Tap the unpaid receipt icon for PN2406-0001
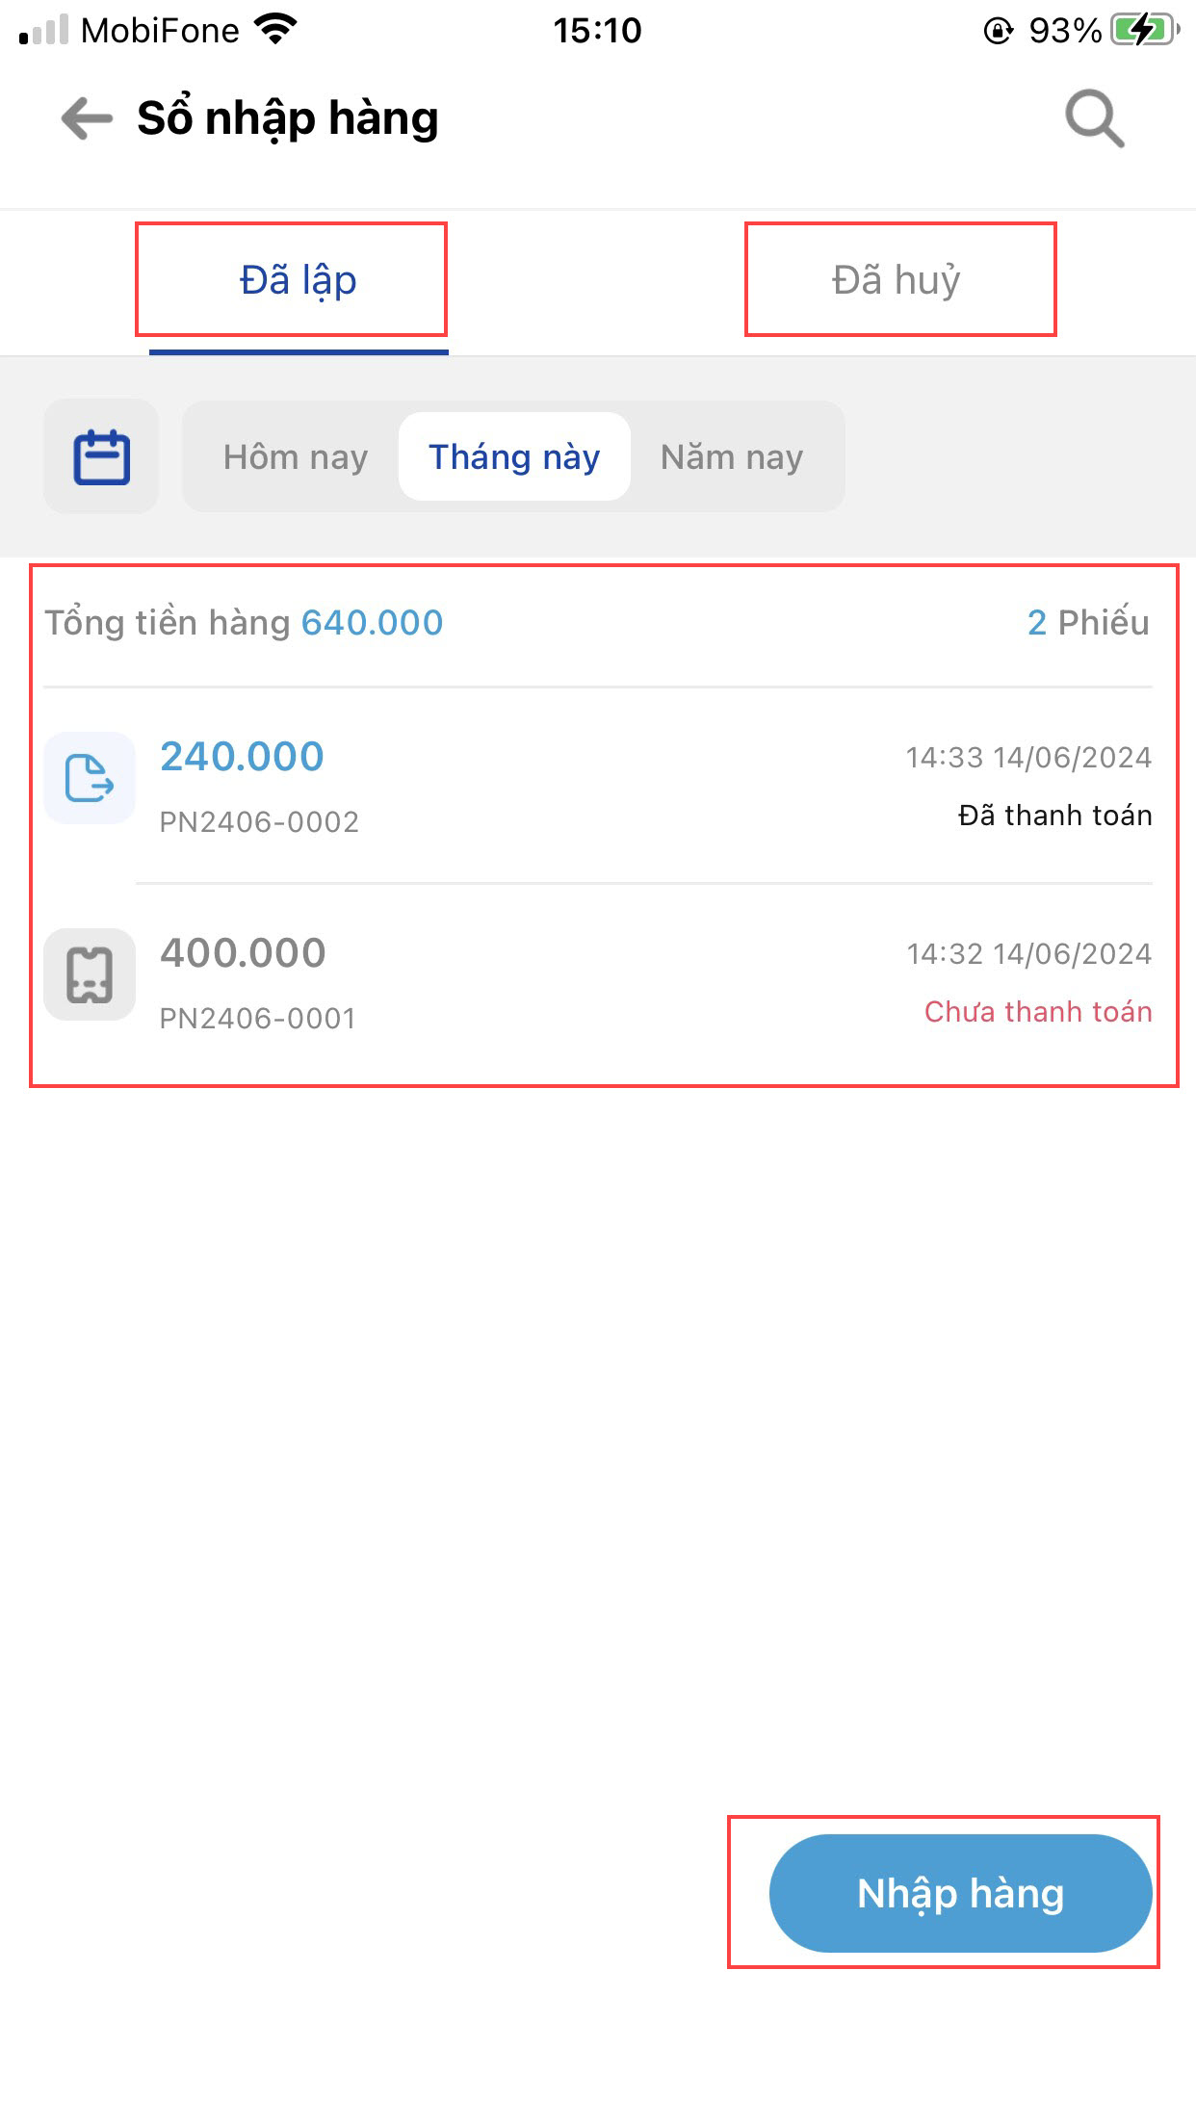The height and width of the screenshot is (2126, 1196). pyautogui.click(x=90, y=974)
